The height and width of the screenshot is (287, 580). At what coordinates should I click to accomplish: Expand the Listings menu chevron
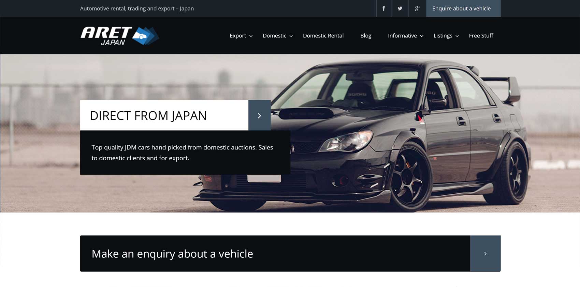tap(457, 36)
